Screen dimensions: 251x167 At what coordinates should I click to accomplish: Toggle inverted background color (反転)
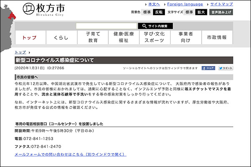(159, 12)
